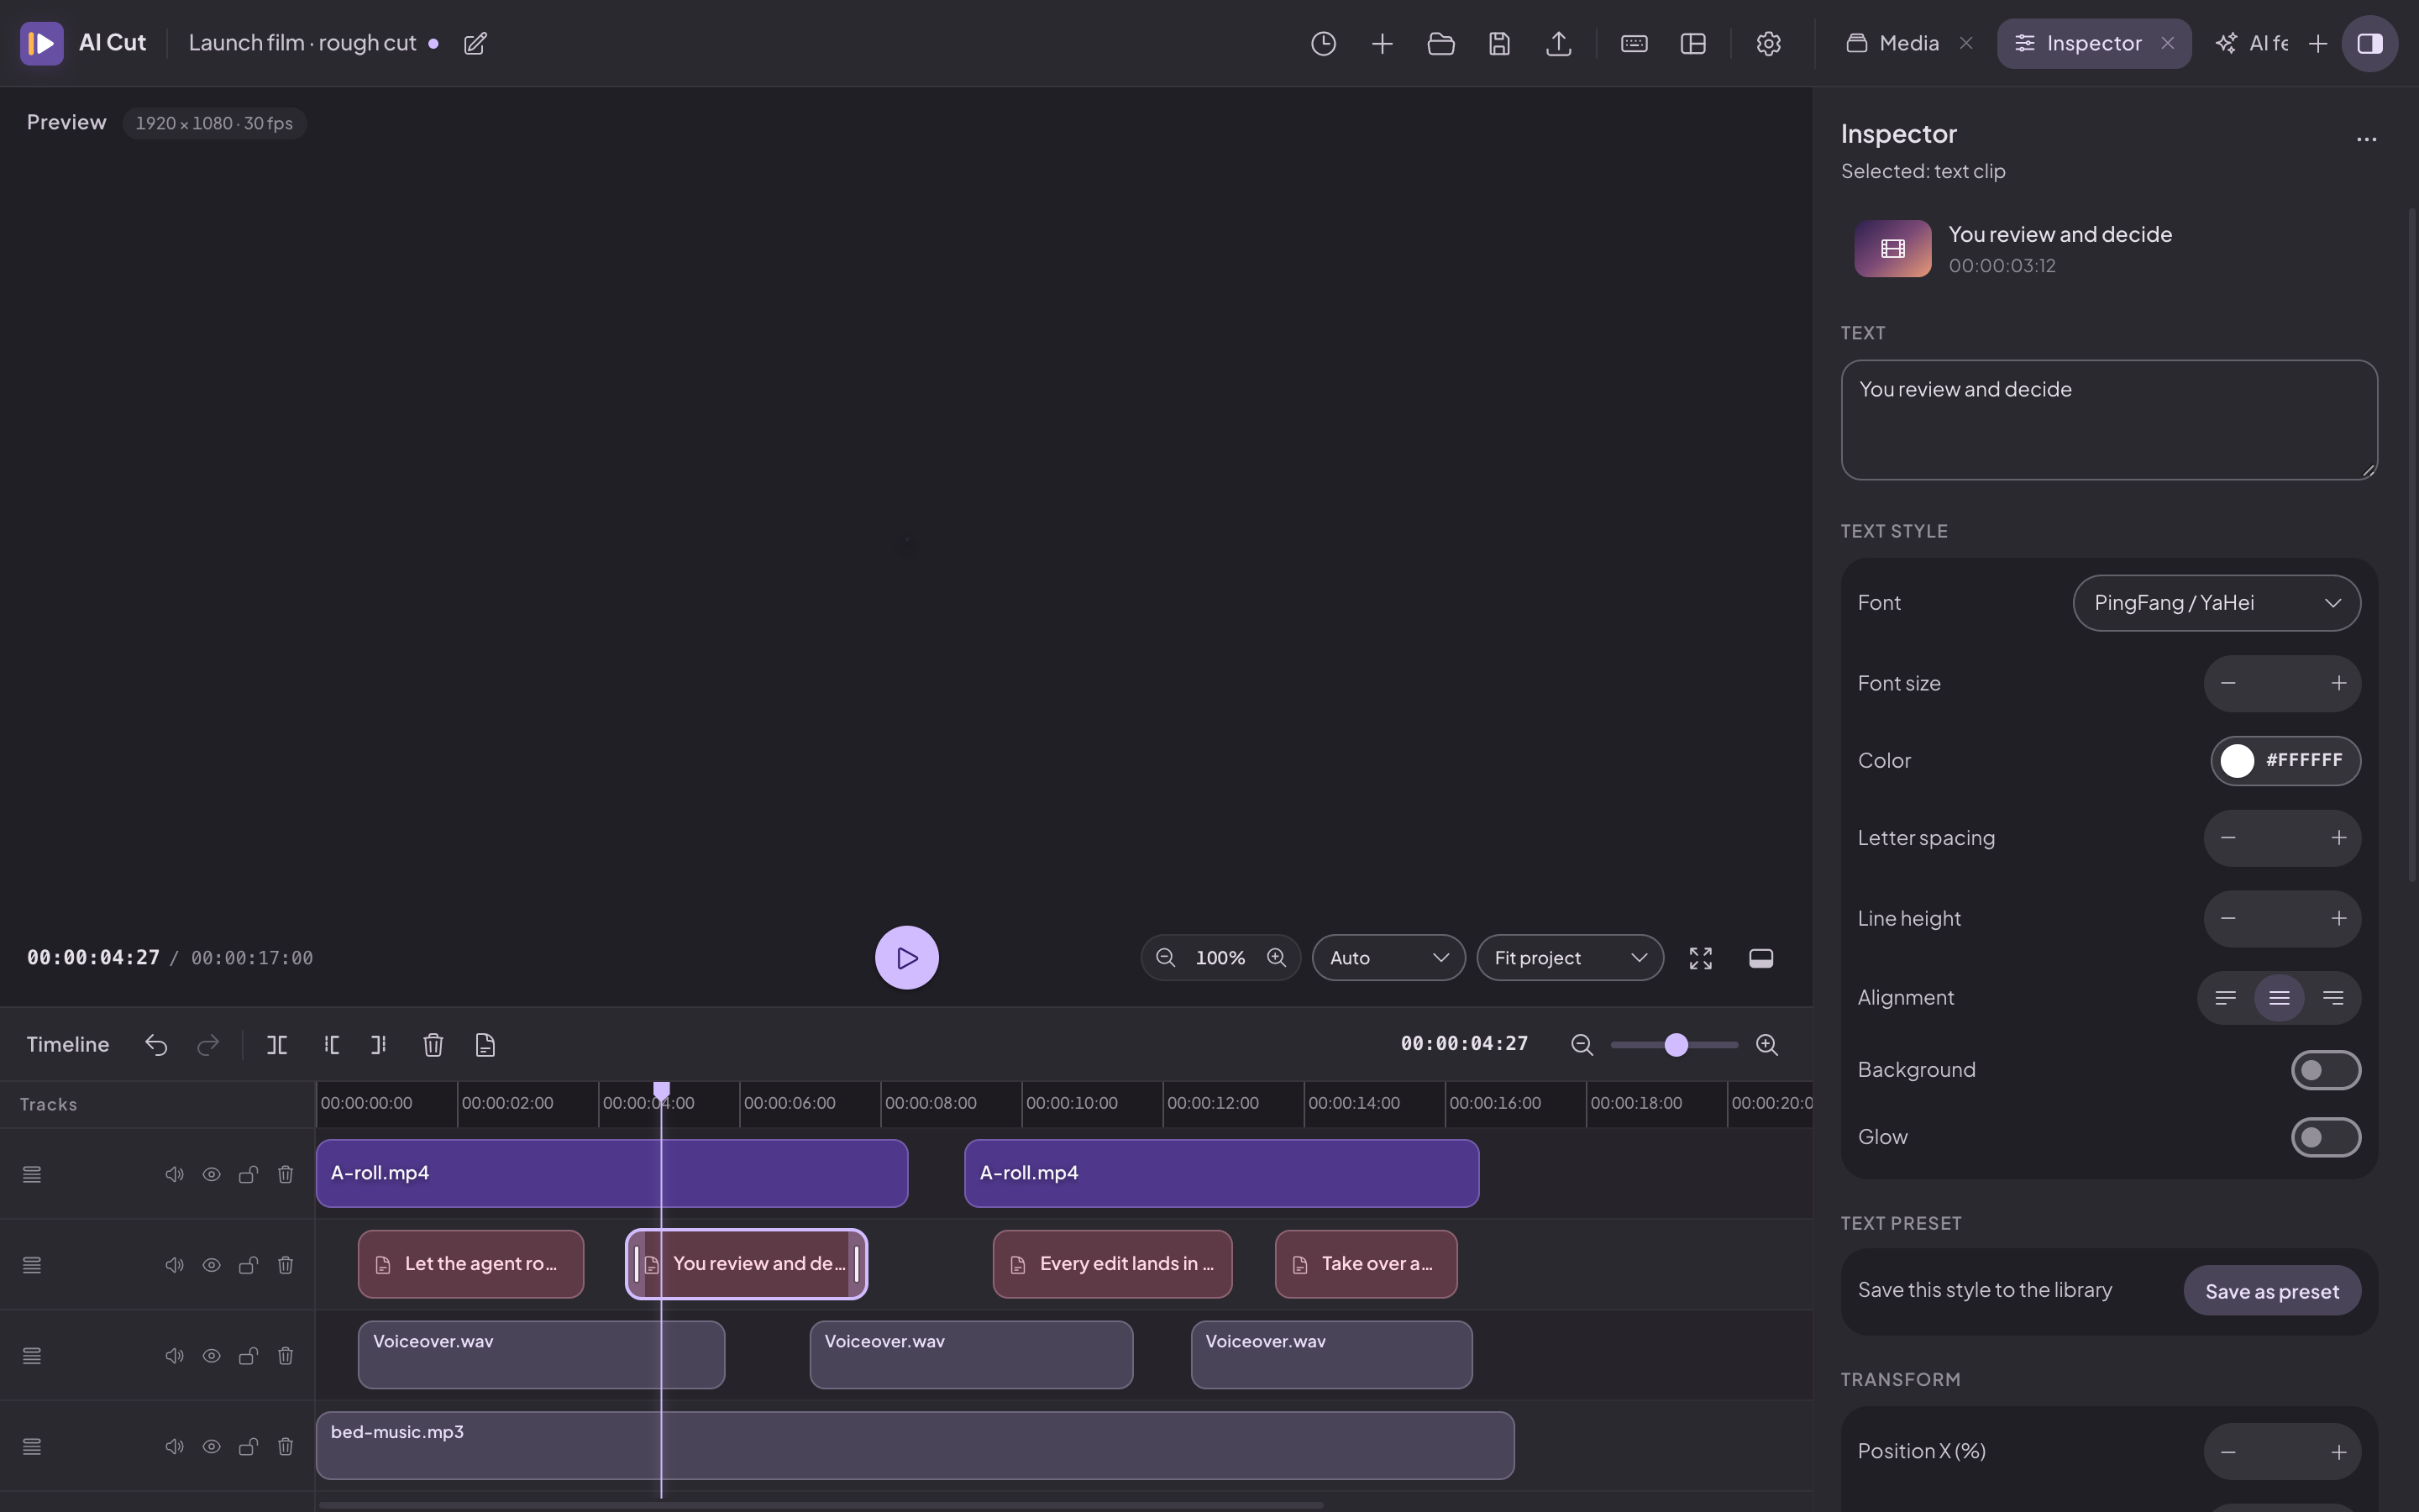This screenshot has width=2419, height=1512.
Task: Click the timeline zoom slider handle
Action: pos(1677,1045)
